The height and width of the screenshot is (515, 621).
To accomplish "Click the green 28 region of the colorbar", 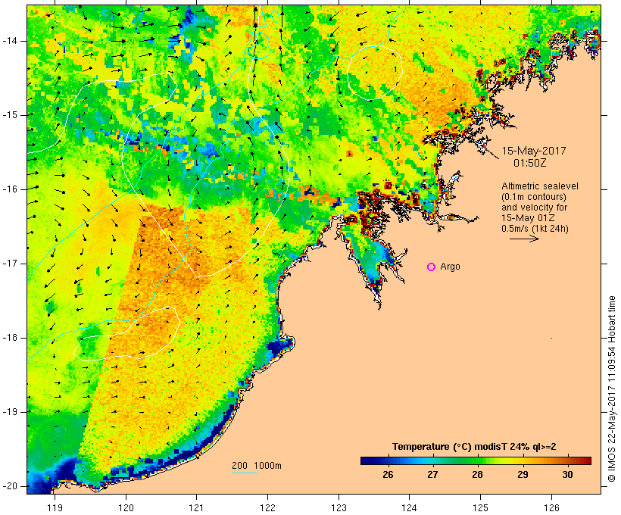I will tap(477, 460).
